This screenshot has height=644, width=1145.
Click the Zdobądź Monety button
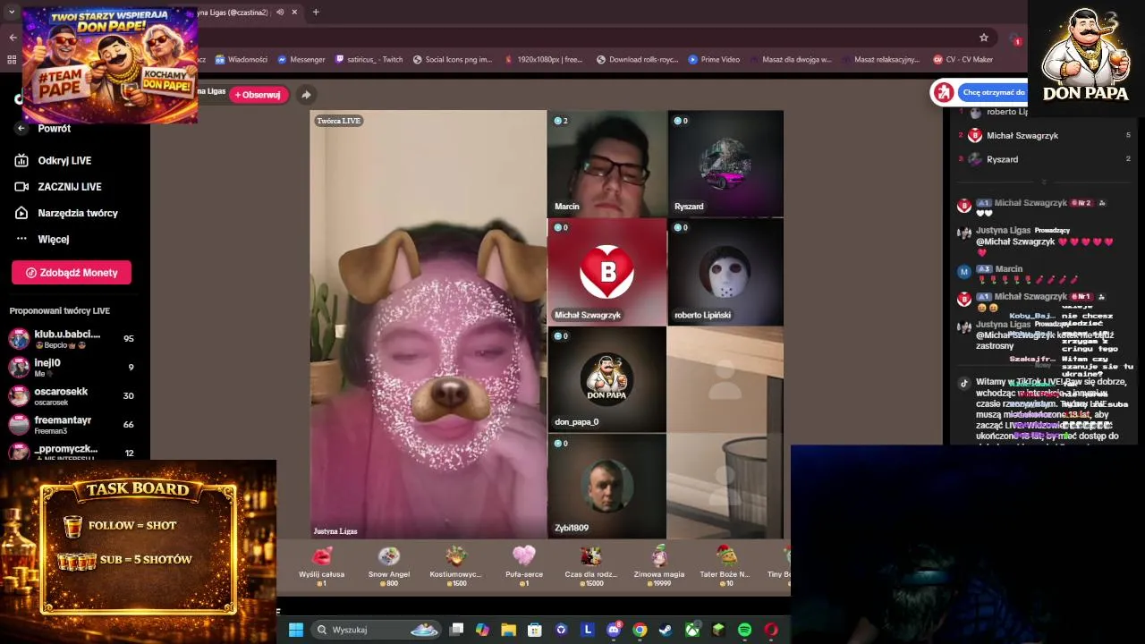(x=72, y=273)
